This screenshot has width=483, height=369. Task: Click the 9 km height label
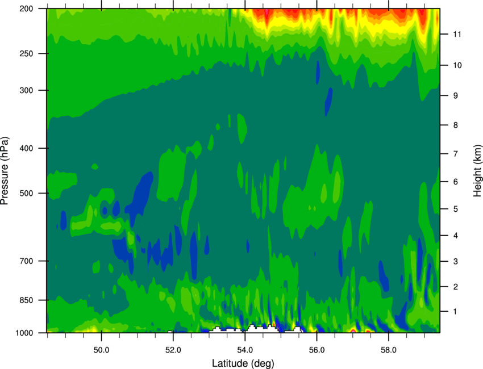point(455,95)
